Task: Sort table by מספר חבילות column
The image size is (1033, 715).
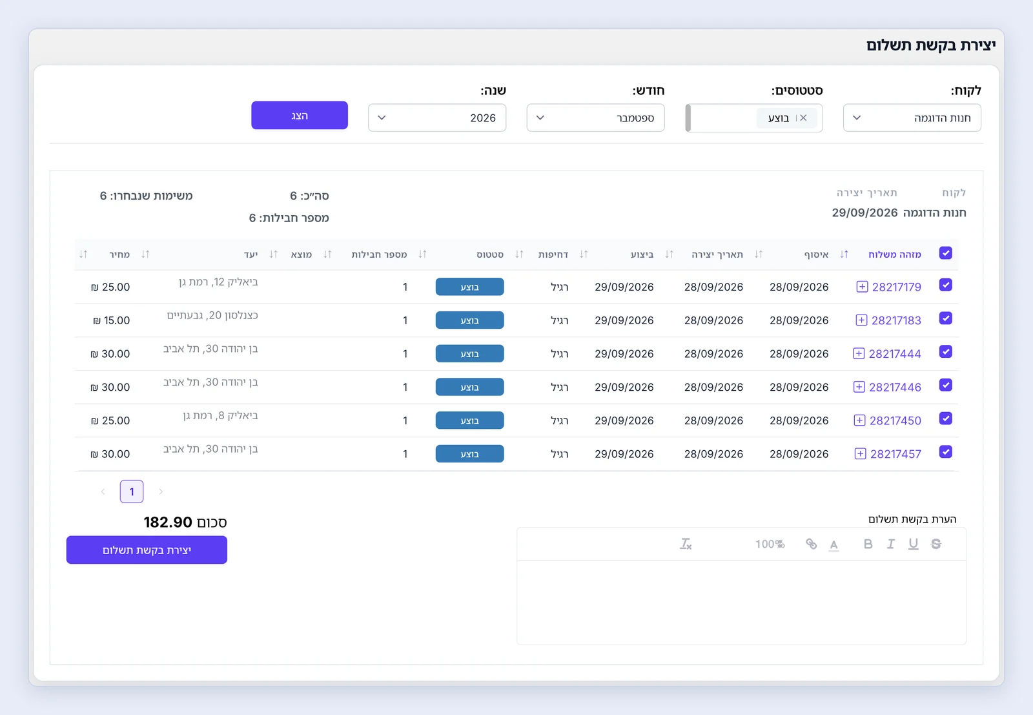Action: [x=327, y=254]
